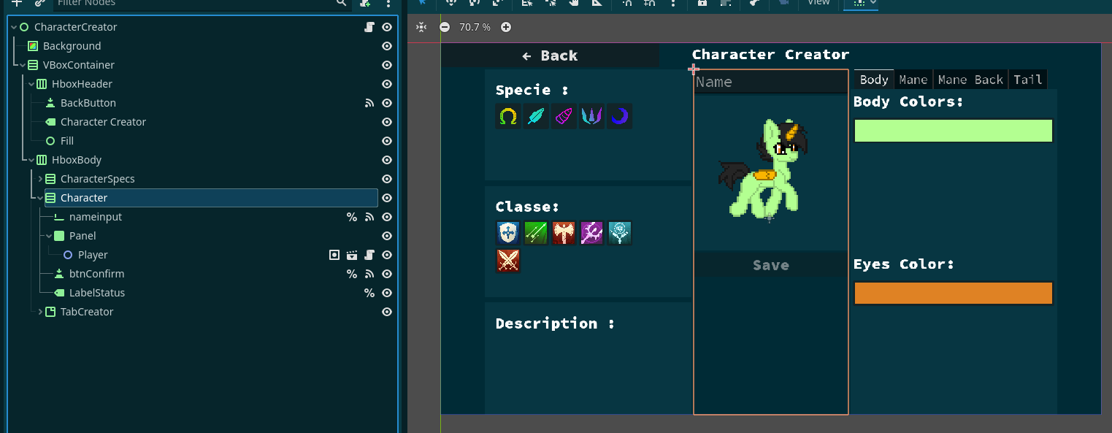Open the scene dock three-dot options menu
The width and height of the screenshot is (1112, 433).
click(388, 3)
